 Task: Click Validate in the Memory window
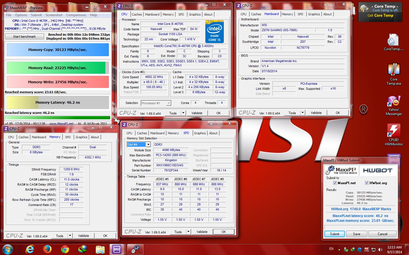tap(84, 236)
